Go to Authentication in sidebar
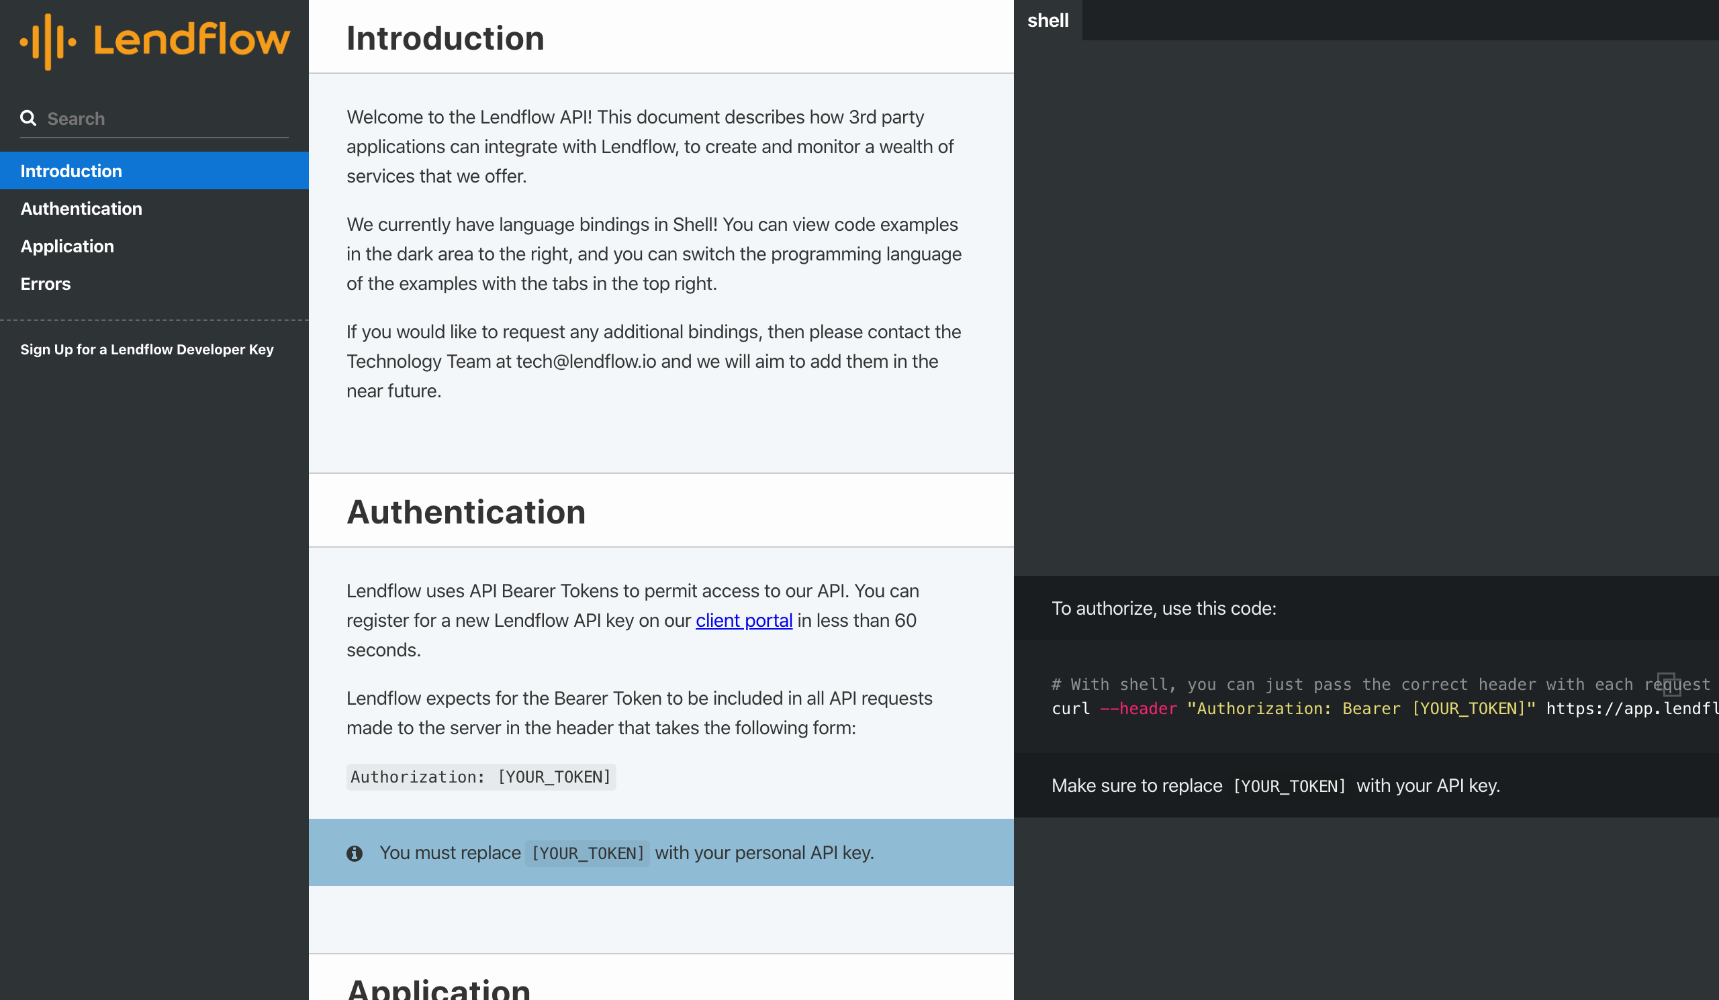This screenshot has height=1000, width=1719. [x=154, y=209]
